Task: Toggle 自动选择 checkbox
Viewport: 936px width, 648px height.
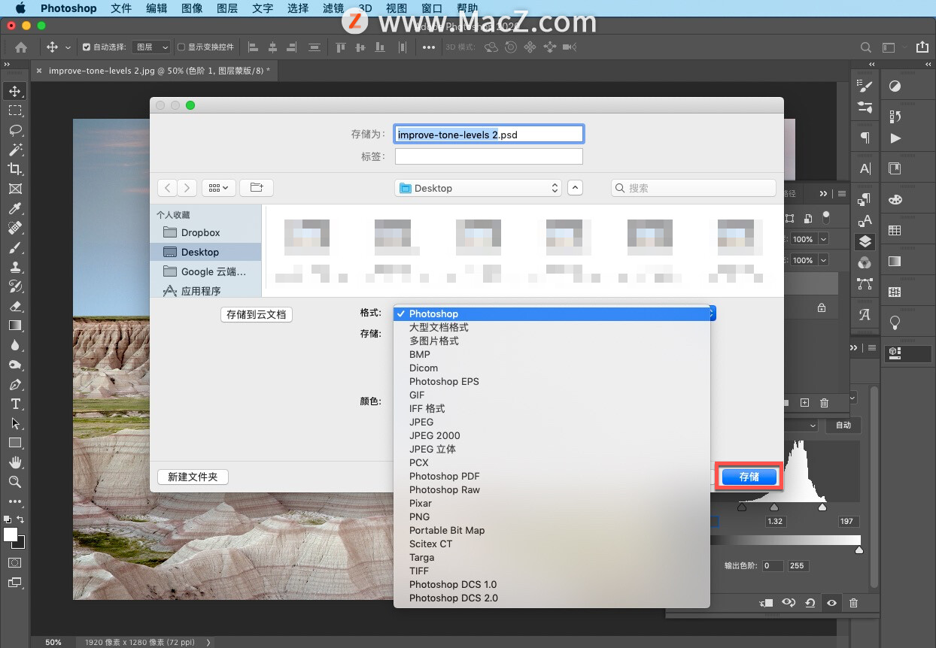Action: point(87,47)
